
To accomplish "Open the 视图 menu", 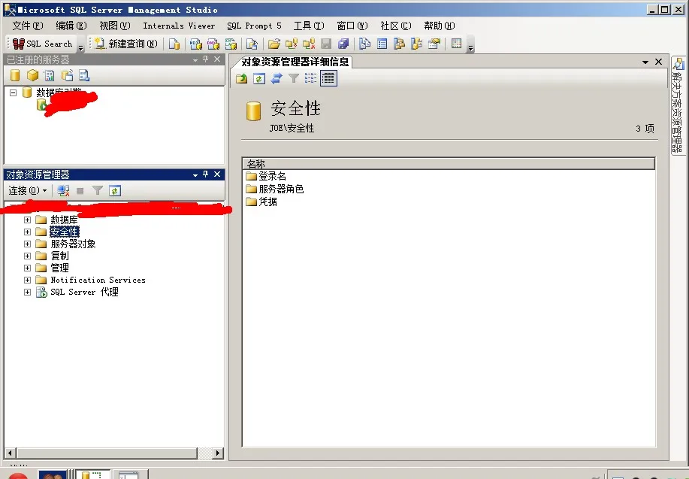I will (x=115, y=26).
